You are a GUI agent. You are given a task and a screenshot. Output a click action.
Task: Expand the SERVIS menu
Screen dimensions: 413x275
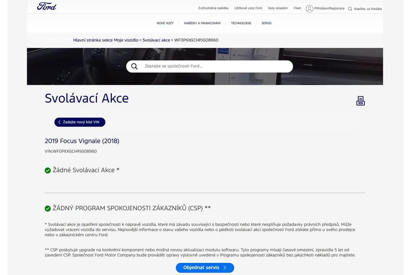point(266,23)
